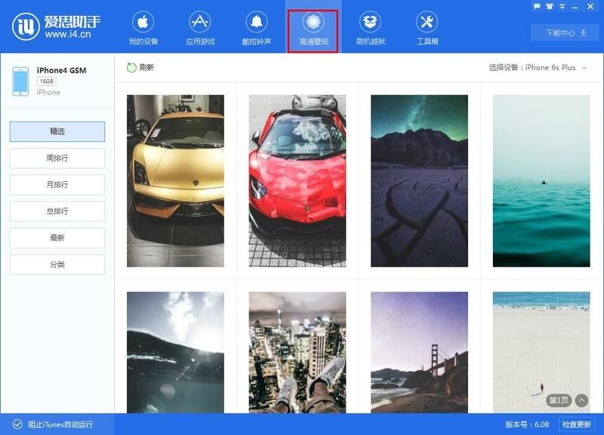
Task: Click the skin shirt icon in title bar
Action: (x=550, y=6)
